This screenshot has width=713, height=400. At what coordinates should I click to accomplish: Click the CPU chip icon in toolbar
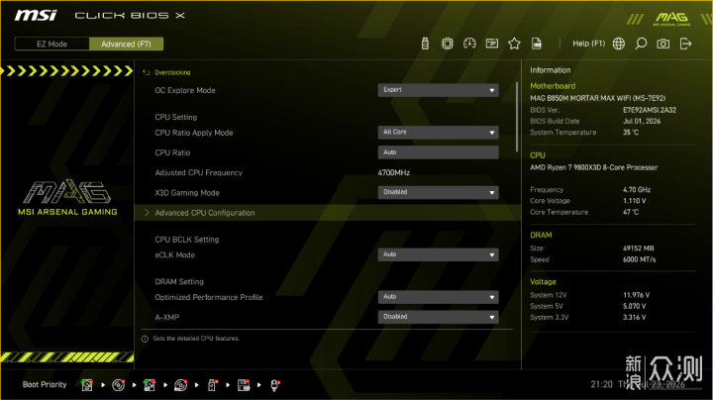[448, 44]
